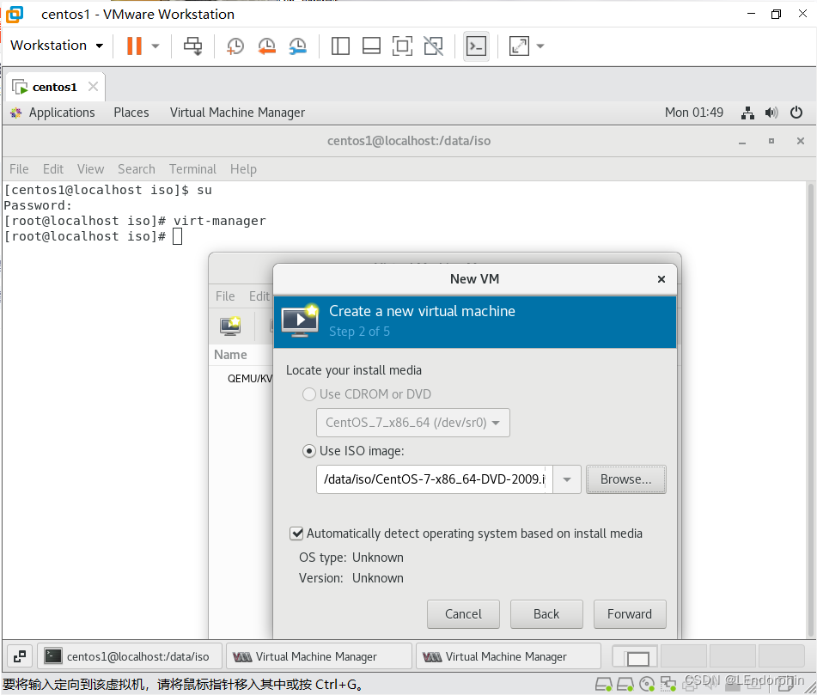This screenshot has width=817, height=695.
Task: Switch to the centos1@localhost:/data/iso taskbar item
Action: [130, 656]
